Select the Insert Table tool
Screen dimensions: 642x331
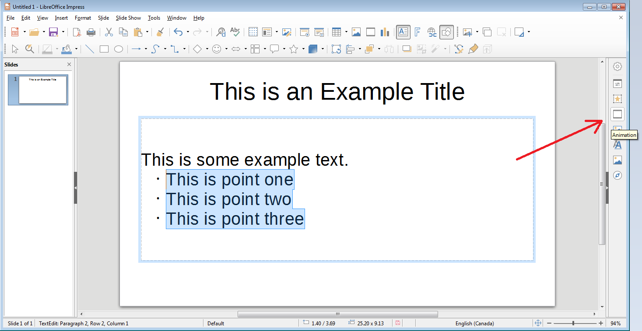point(337,32)
